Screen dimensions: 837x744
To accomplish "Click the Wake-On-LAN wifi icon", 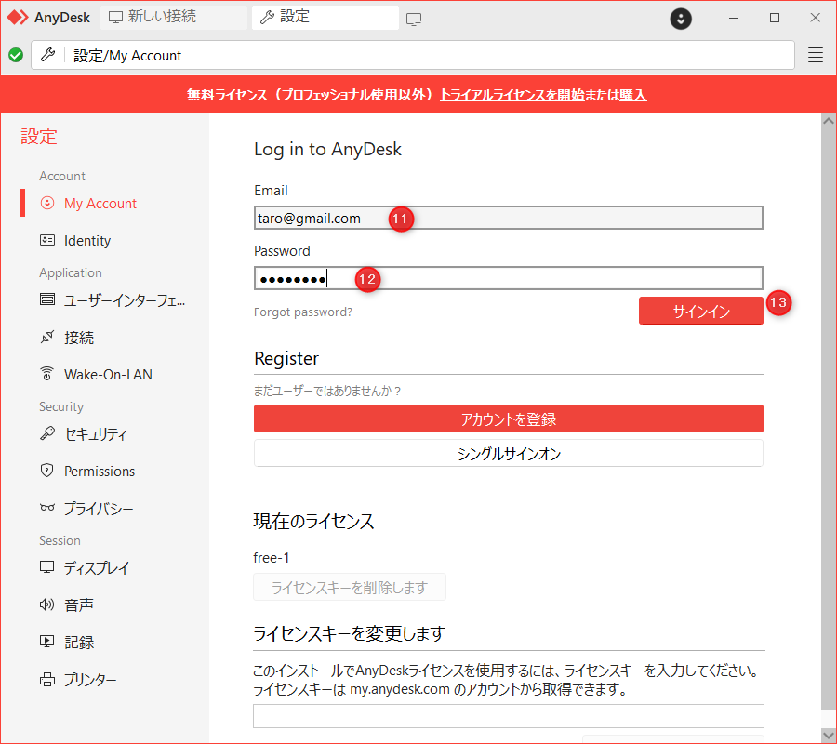I will tap(47, 374).
